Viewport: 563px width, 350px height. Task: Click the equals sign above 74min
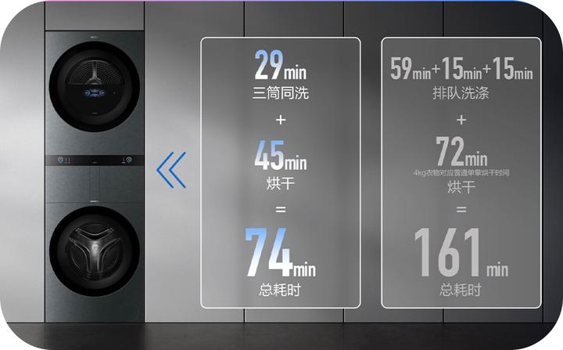point(280,208)
